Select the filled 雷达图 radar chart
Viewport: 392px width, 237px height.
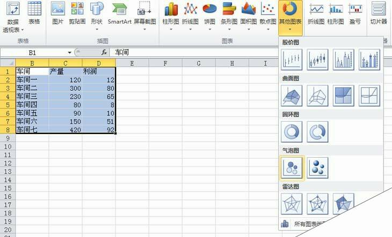coord(344,203)
